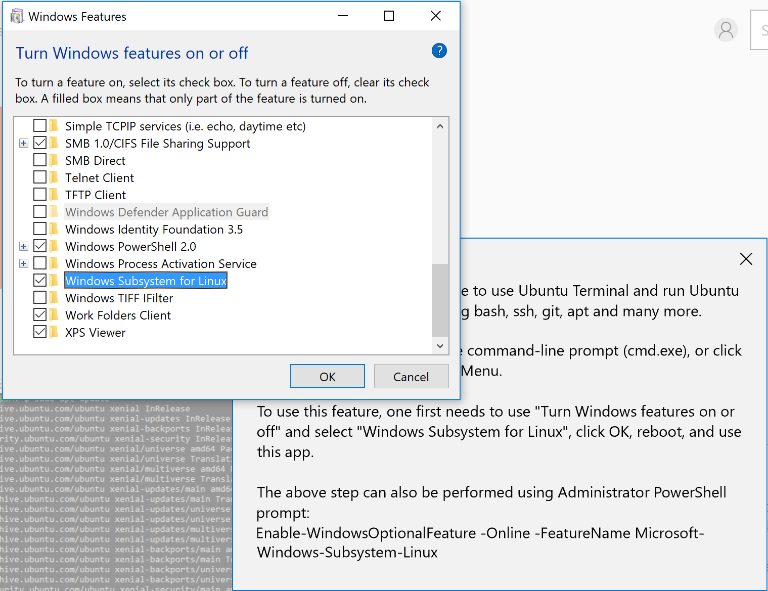The width and height of the screenshot is (768, 591).
Task: Click the feature list scroll up arrow
Action: (440, 126)
